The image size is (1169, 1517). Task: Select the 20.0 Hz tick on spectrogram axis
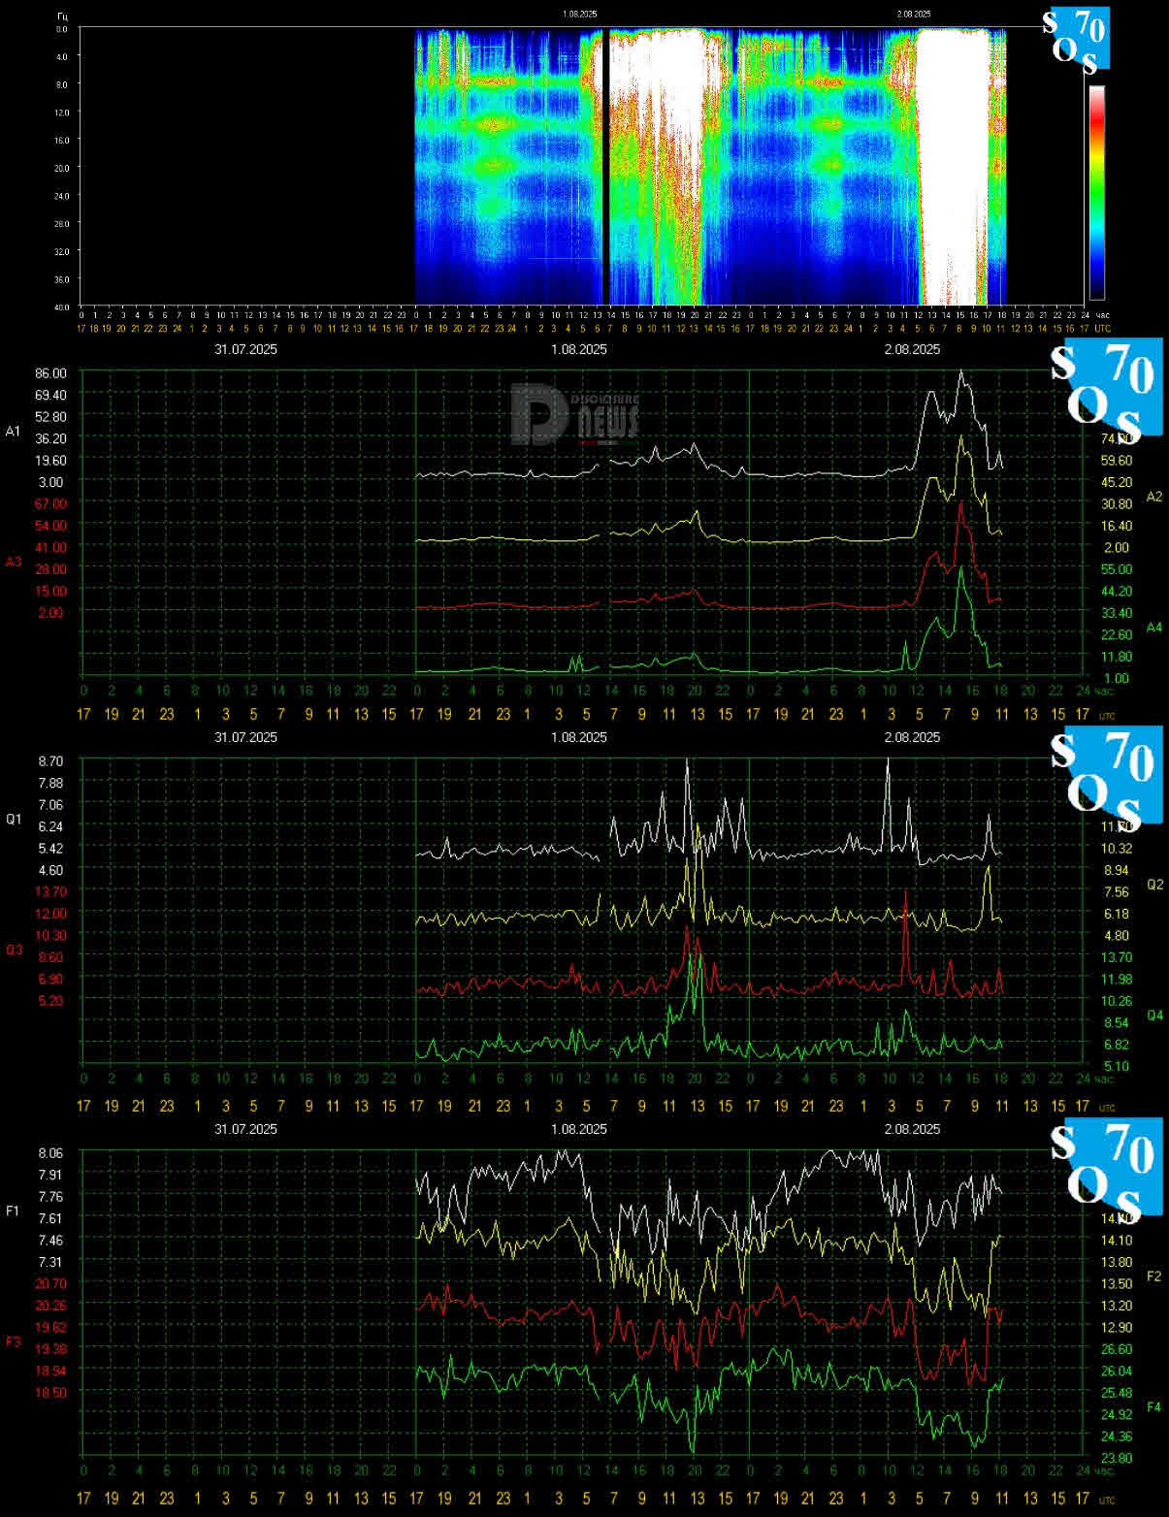coord(61,168)
